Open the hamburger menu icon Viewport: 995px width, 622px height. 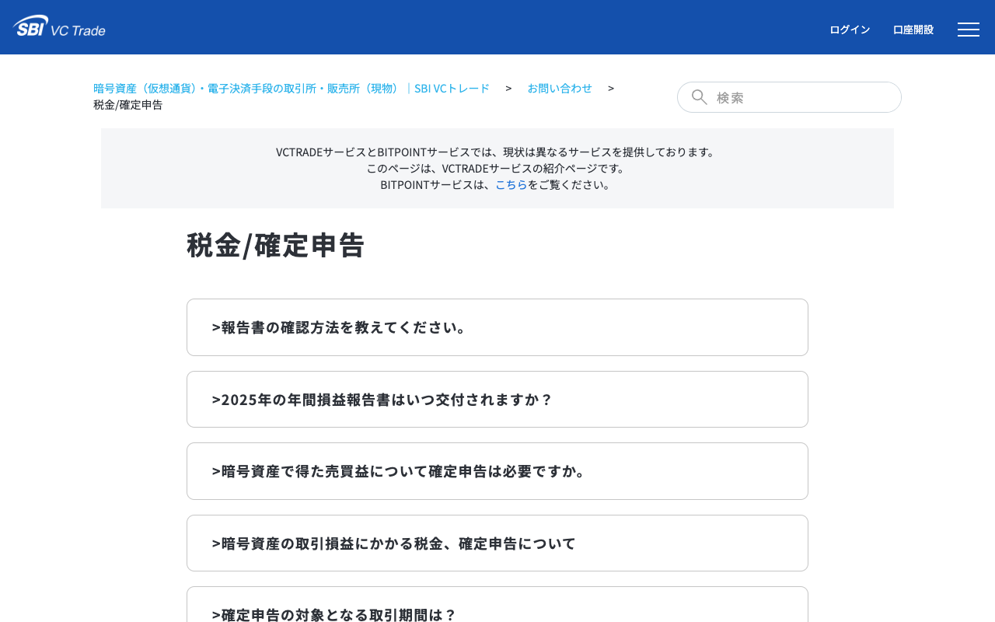tap(969, 30)
